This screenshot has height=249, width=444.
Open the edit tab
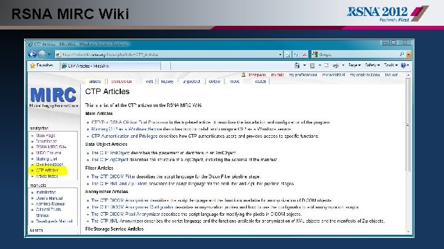(149, 81)
